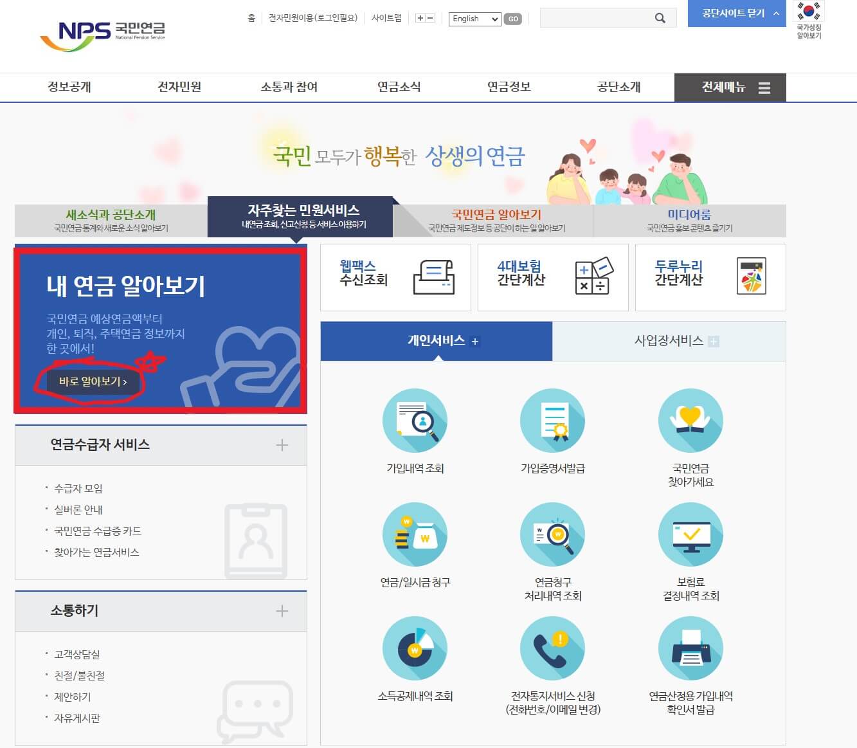Viewport: 857px width, 748px height.
Task: Click the 홈 link
Action: tap(251, 18)
